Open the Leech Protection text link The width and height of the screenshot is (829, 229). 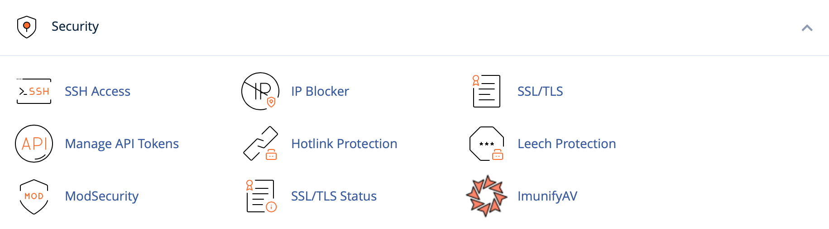566,144
